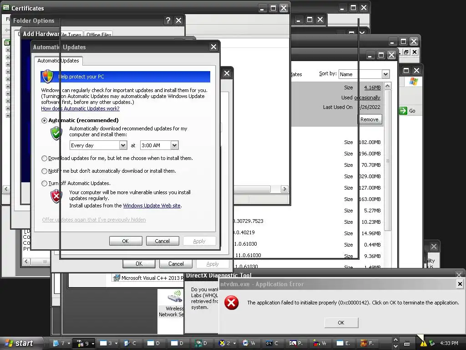Click Certificates horizontal scrollbar left arrow
Viewport: 466px width, 350px height.
tap(6, 189)
